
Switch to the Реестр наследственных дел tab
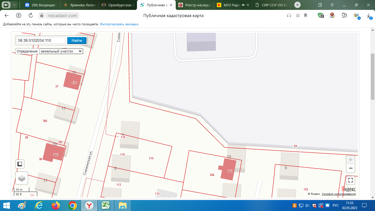(x=195, y=5)
